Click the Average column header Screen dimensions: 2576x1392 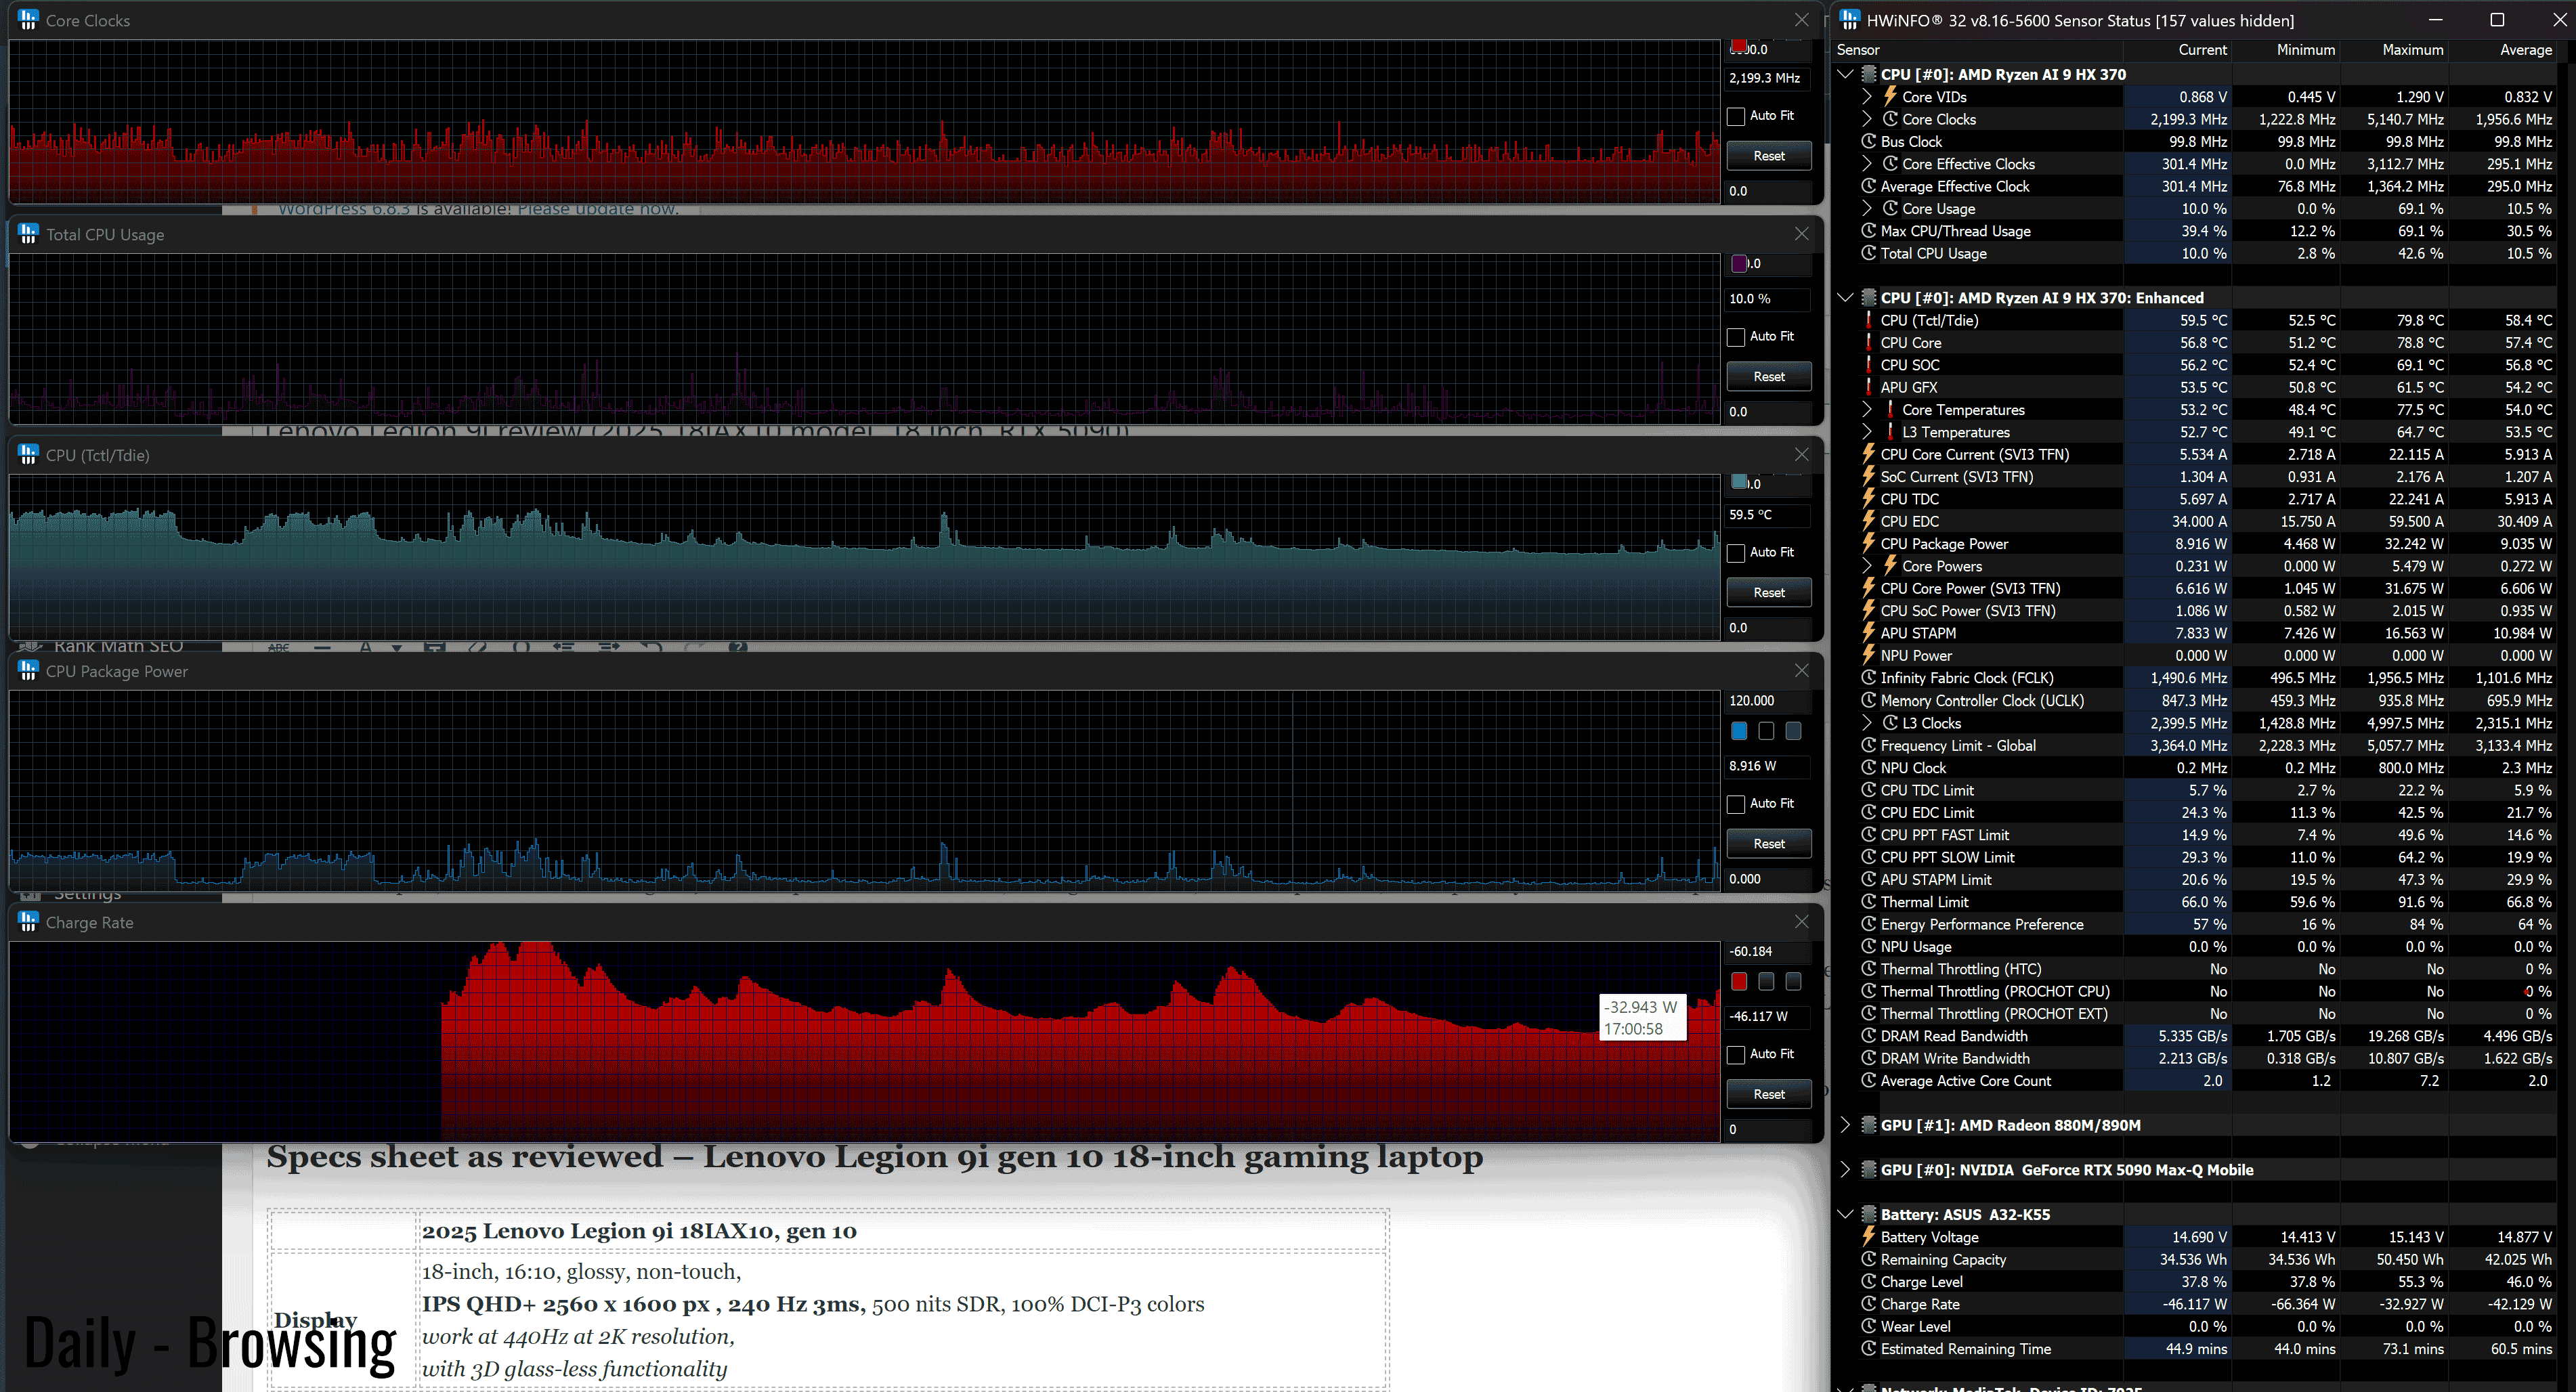2525,50
